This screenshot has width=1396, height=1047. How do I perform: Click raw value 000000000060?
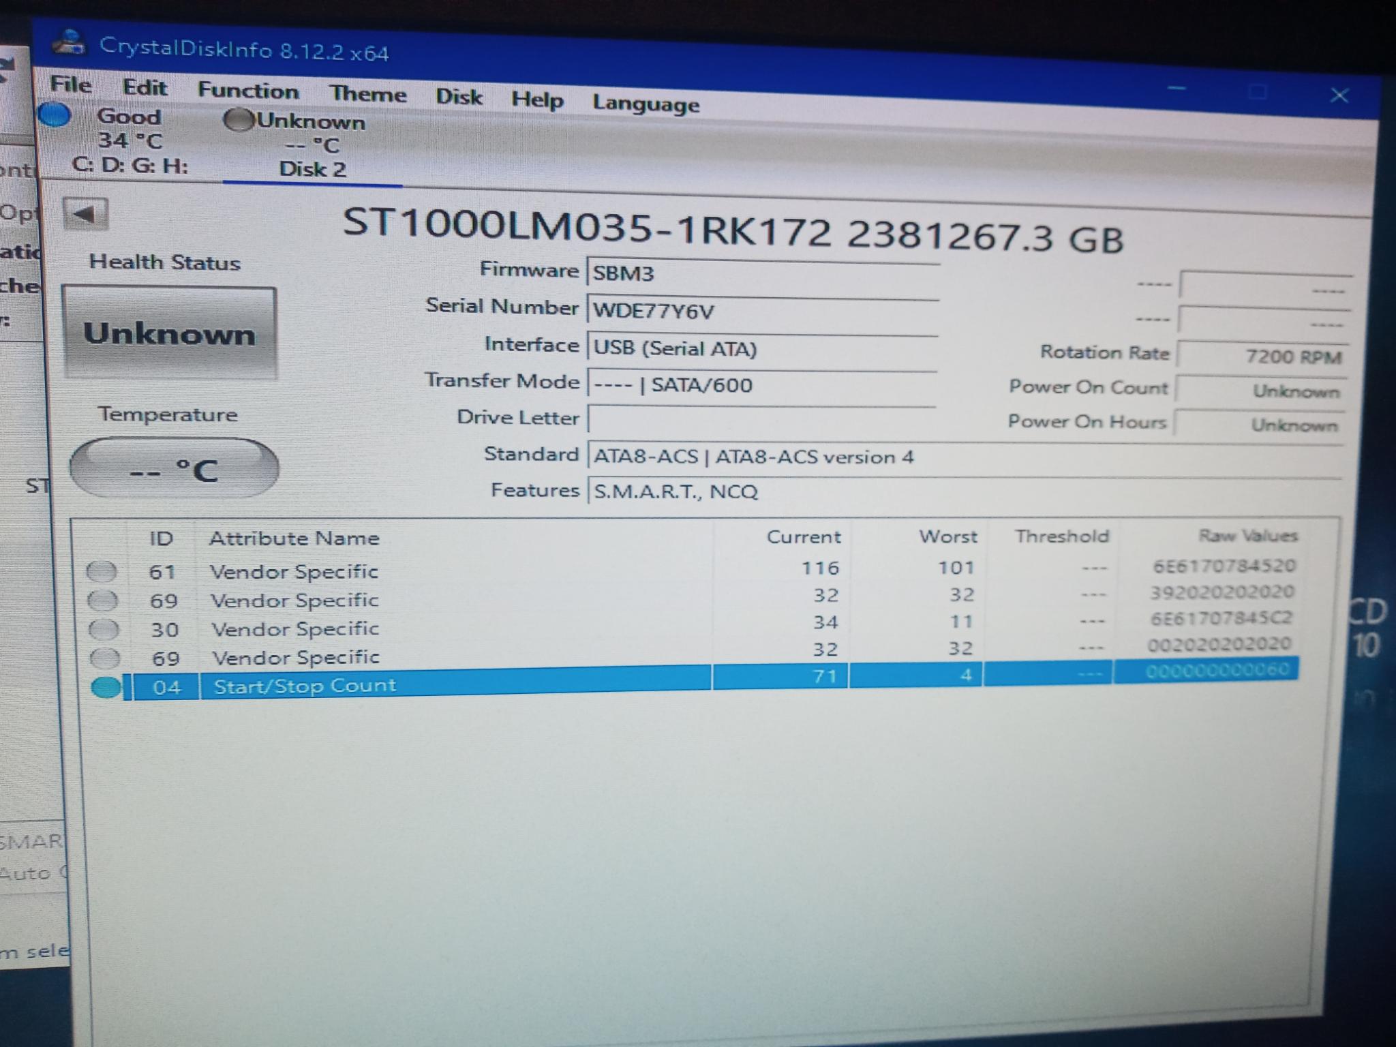(x=1218, y=671)
